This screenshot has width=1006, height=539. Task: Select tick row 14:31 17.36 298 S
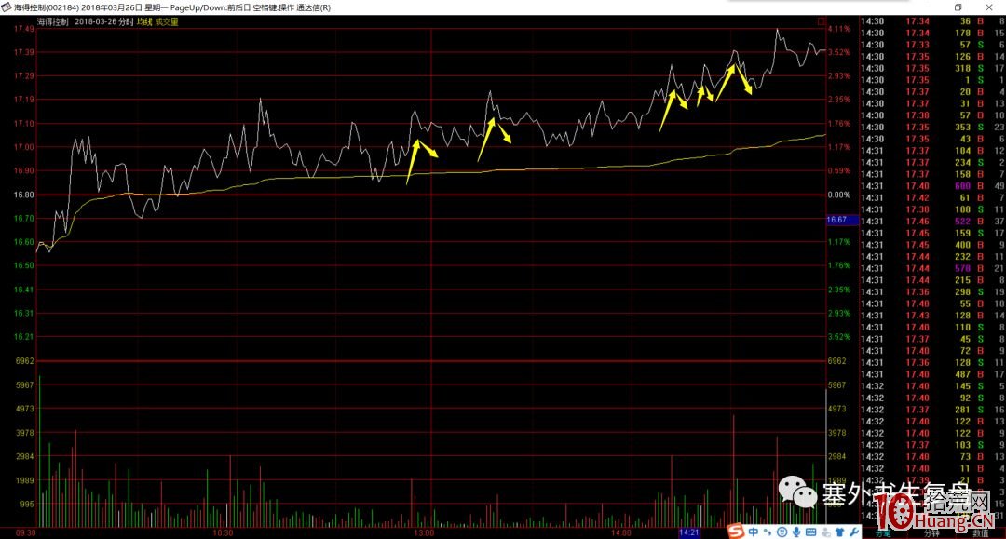point(932,292)
